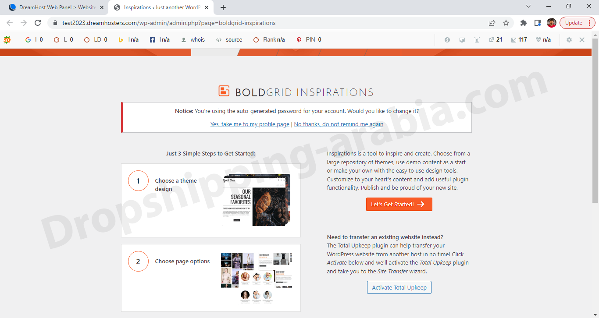Open the SEO toolbar density report icon
The image size is (599, 318).
(x=477, y=40)
